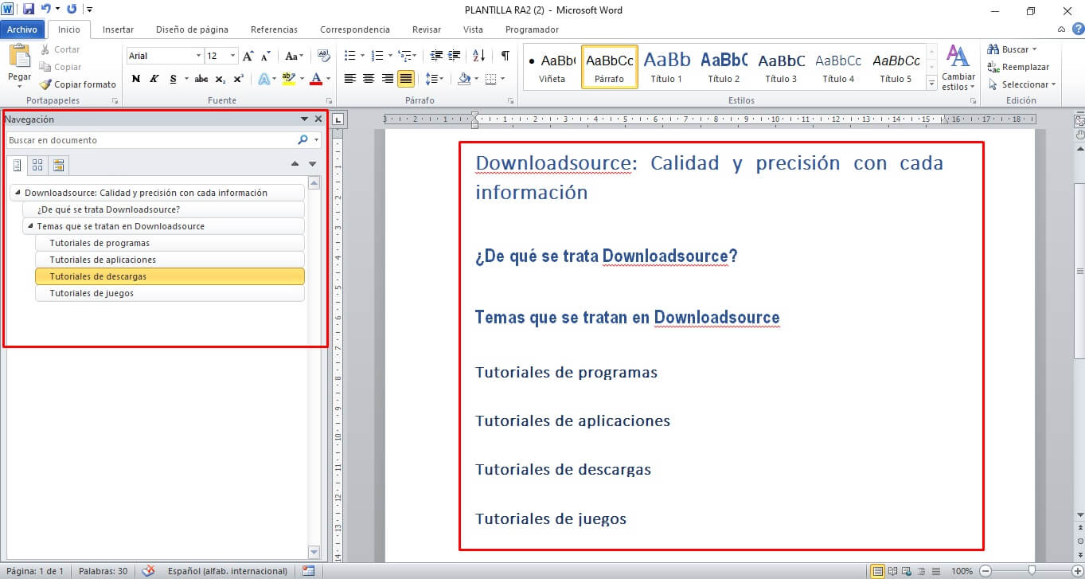Switch to Diseño de página tab
The width and height of the screenshot is (1085, 579).
[192, 29]
